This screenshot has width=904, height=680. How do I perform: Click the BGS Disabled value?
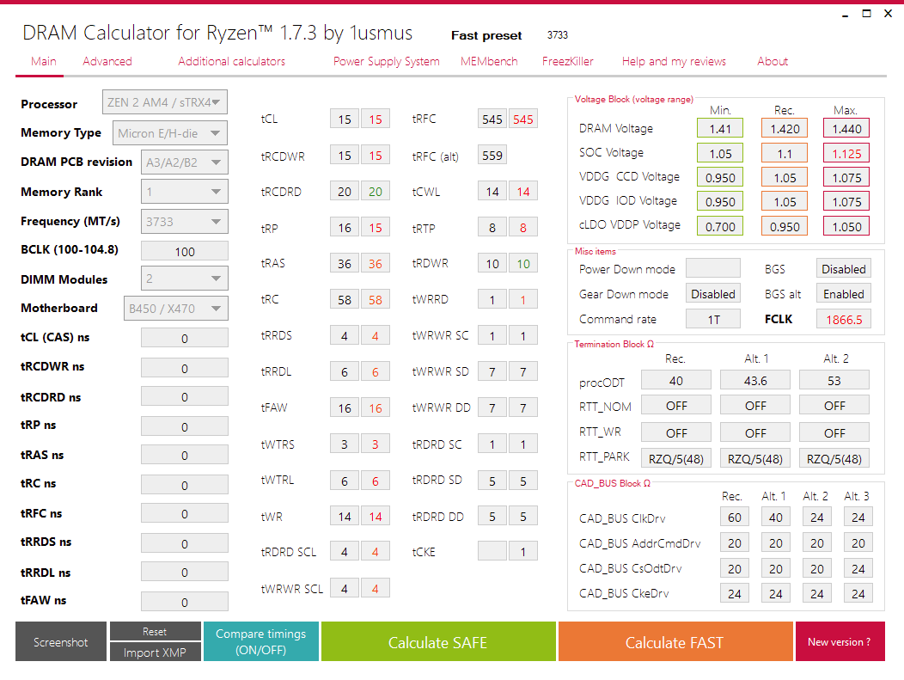click(844, 269)
